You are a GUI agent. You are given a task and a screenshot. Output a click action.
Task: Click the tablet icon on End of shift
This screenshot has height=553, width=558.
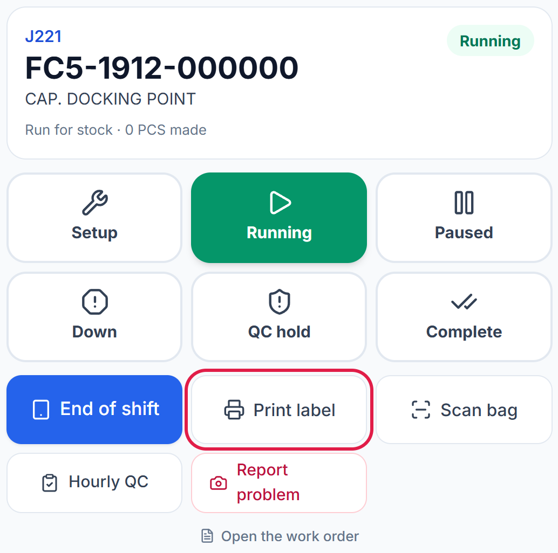tap(41, 410)
